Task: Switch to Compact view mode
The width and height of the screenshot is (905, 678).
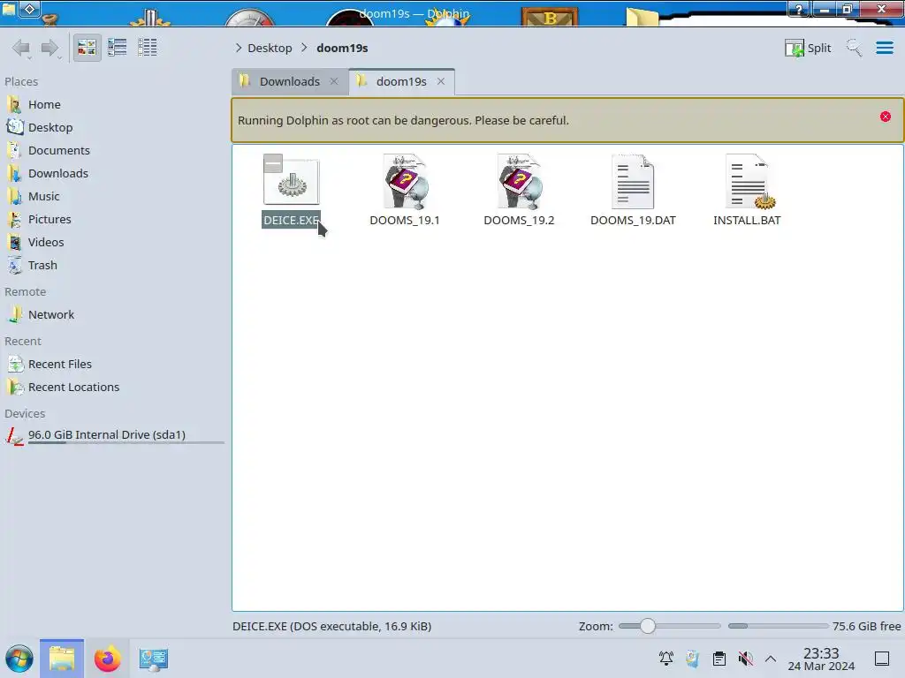Action: pyautogui.click(x=118, y=48)
